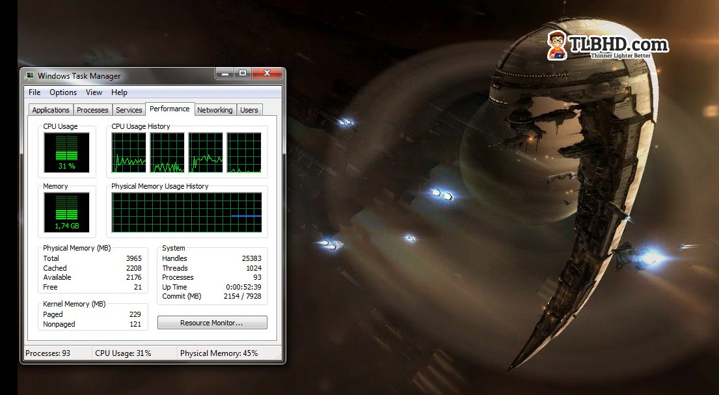Click the third CPU Usage History graph

click(206, 153)
